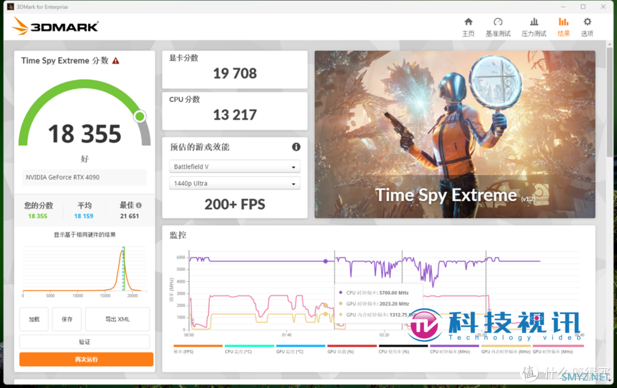Click the 最佳 score 21 651
Screen dimensions: 617x388
(130, 216)
